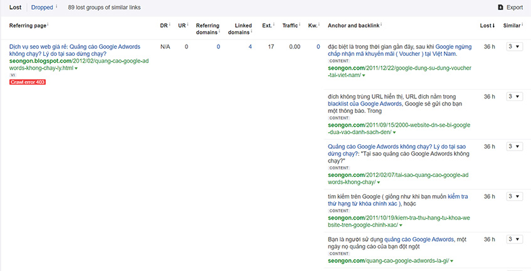Open Similar dropdown for adwords-la-gi row
Image resolution: width=531 pixels, height=271 pixels.
tap(514, 239)
